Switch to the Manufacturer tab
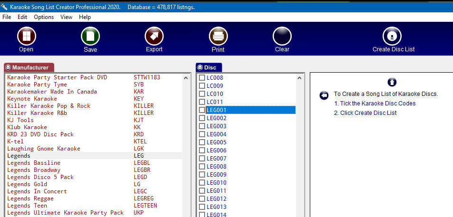 coord(29,68)
